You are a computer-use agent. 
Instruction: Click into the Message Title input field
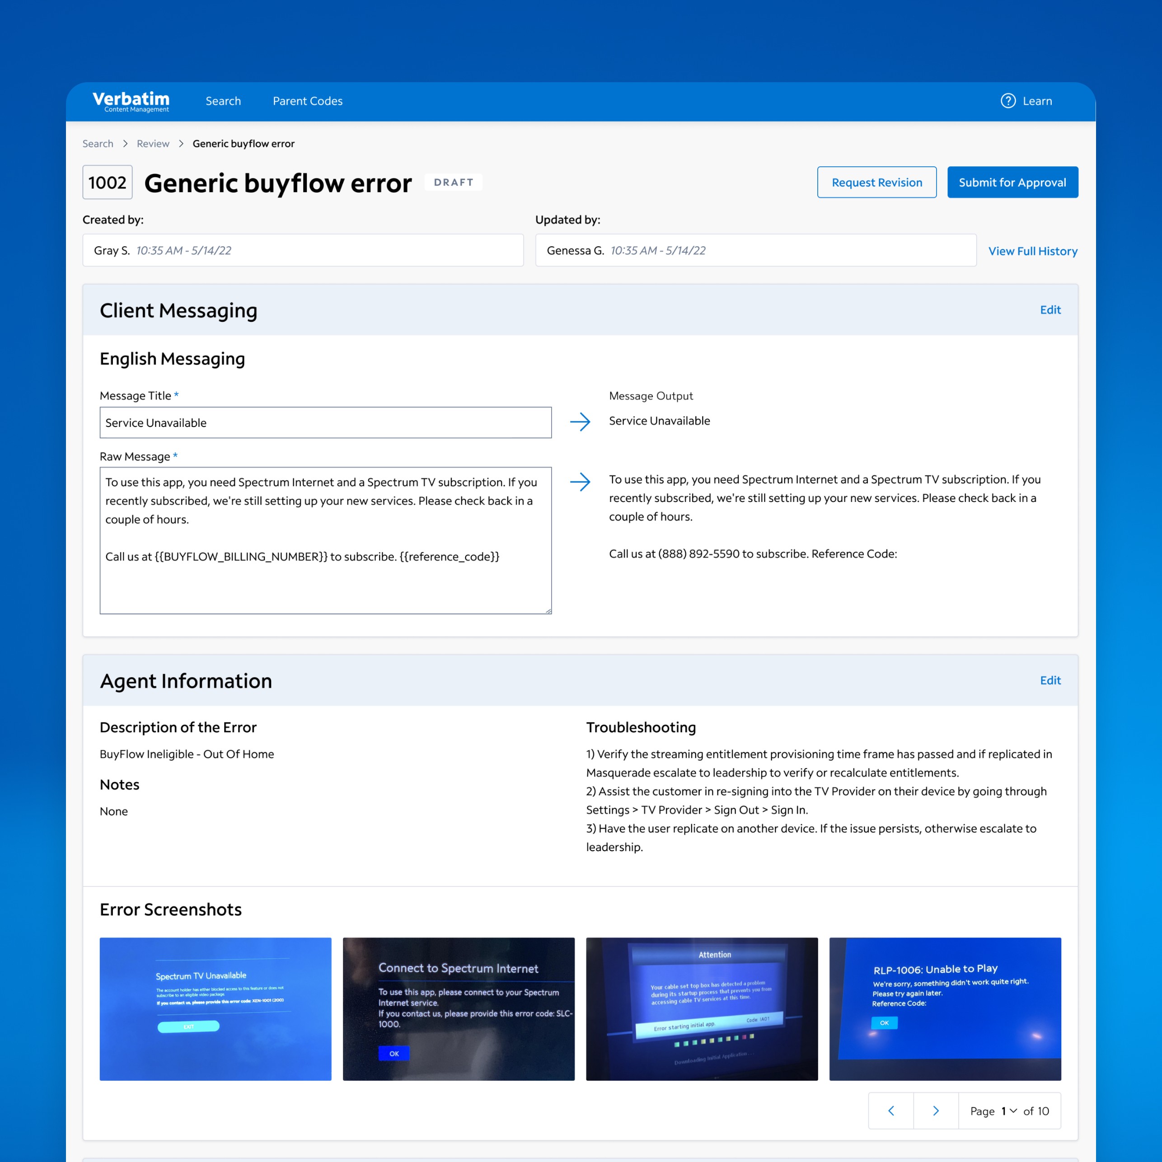325,423
